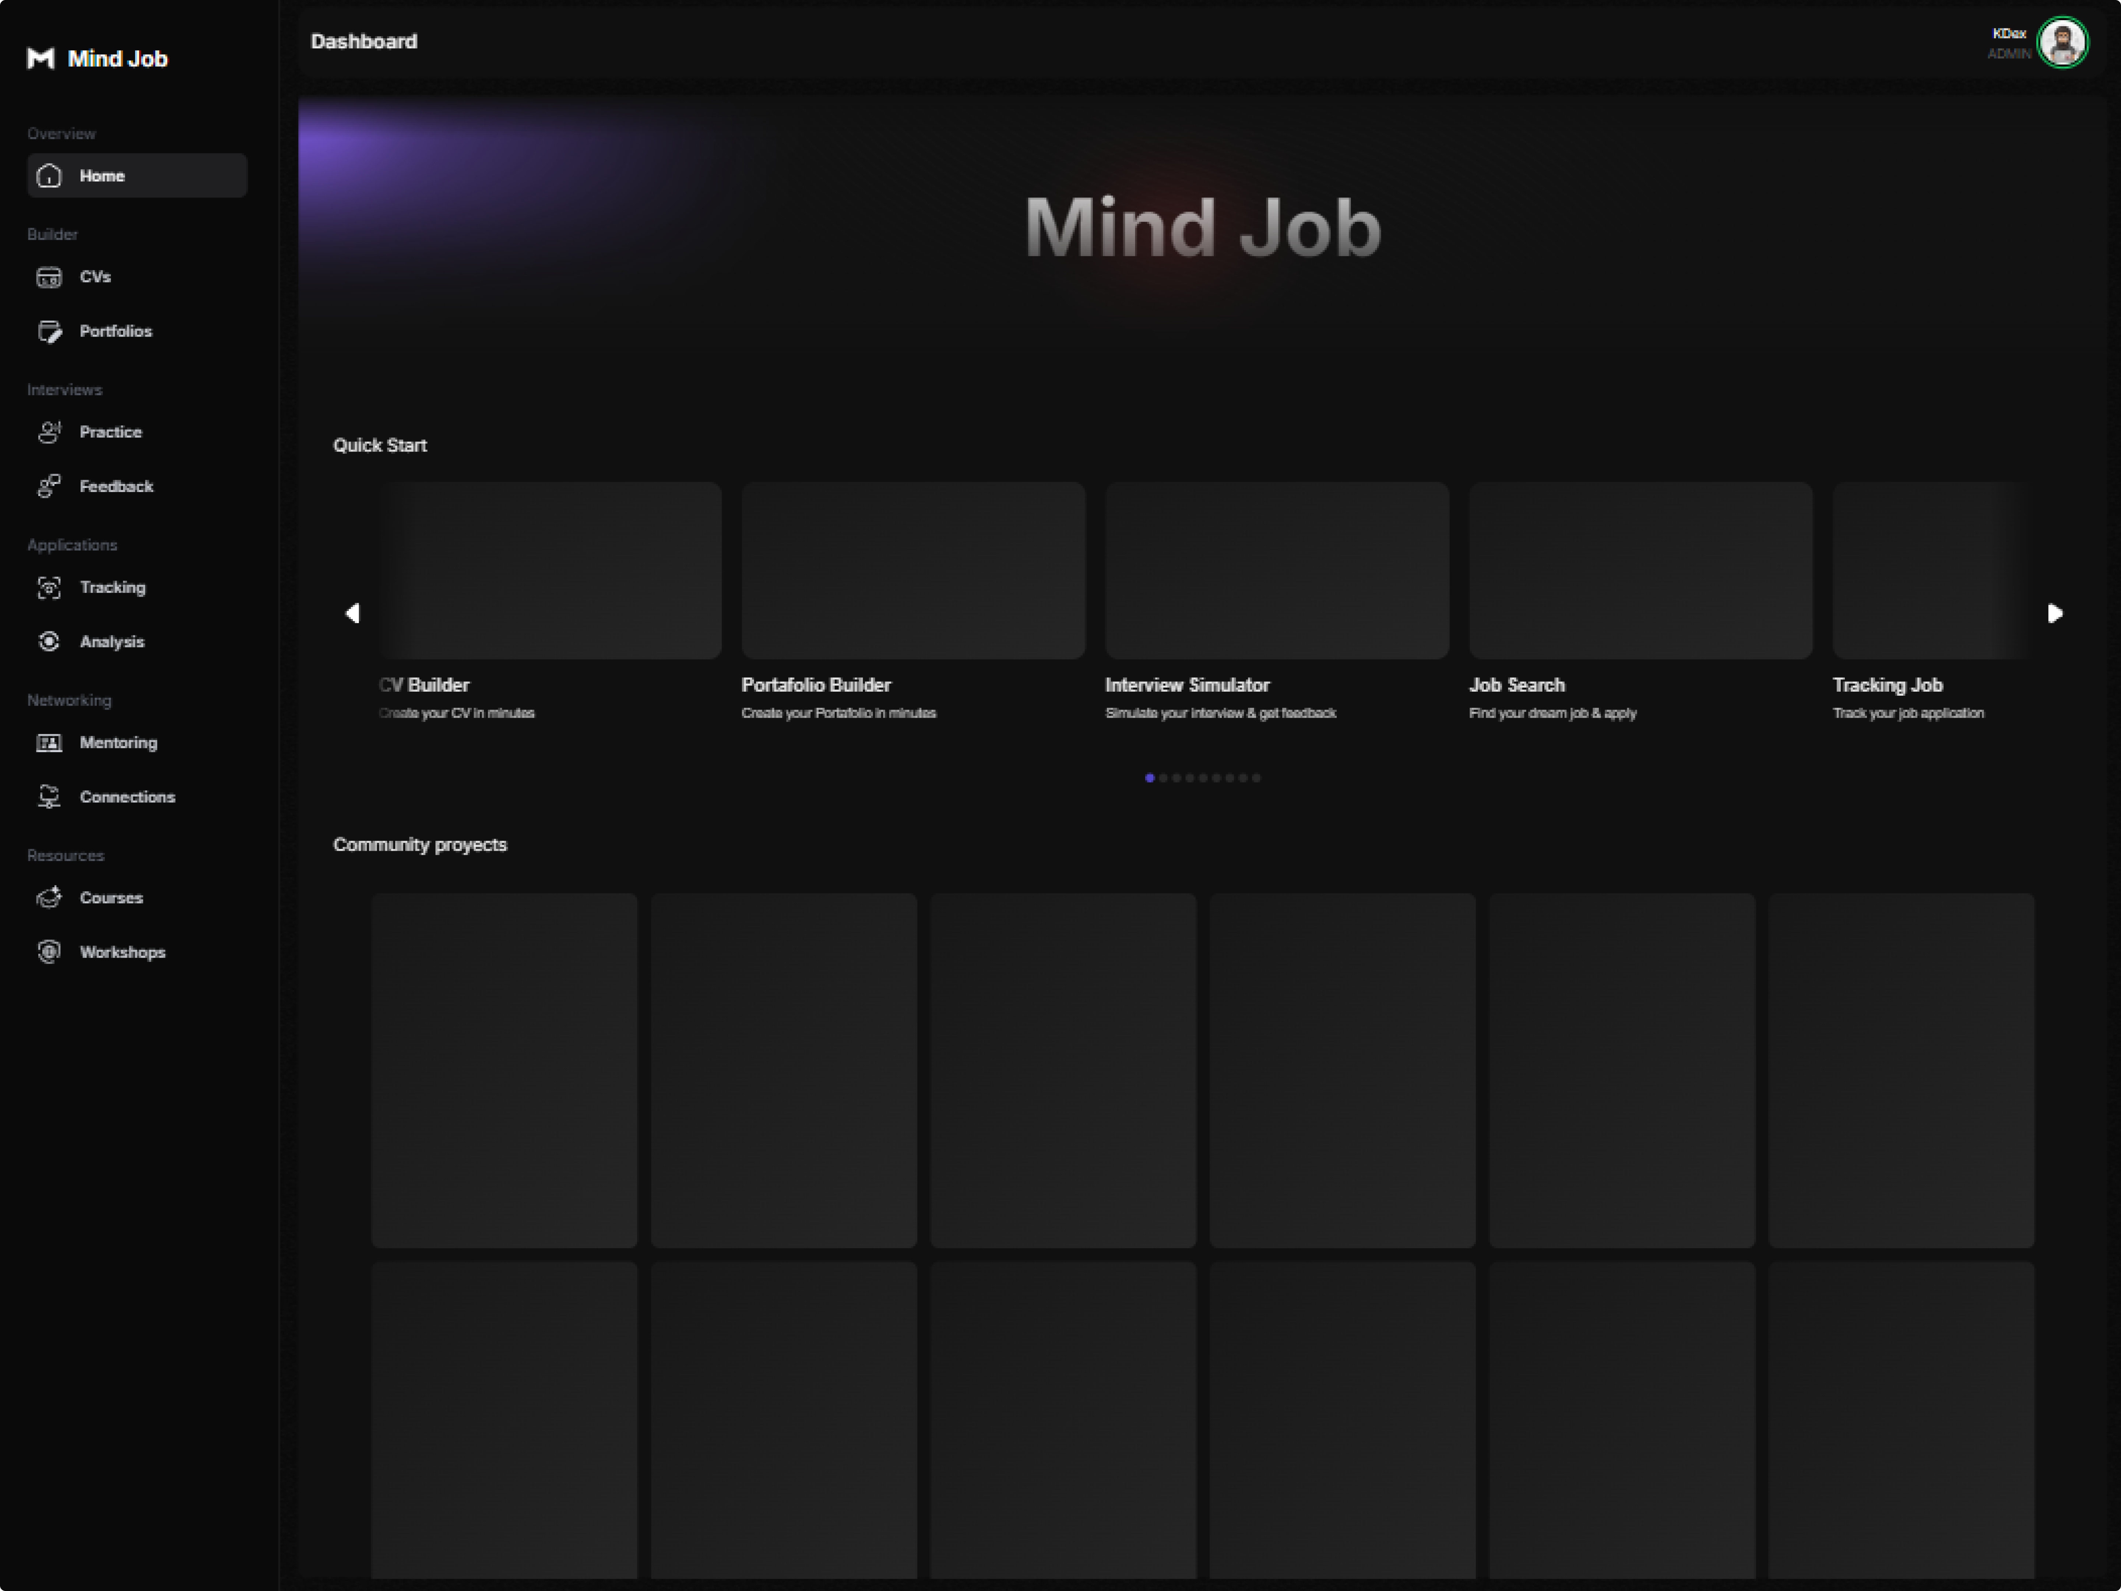Screen dimensions: 2121x1591
Task: Click the Tracking sidebar icon
Action: point(49,587)
